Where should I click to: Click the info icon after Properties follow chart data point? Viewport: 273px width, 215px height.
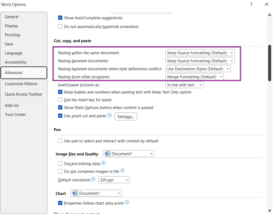(127, 203)
